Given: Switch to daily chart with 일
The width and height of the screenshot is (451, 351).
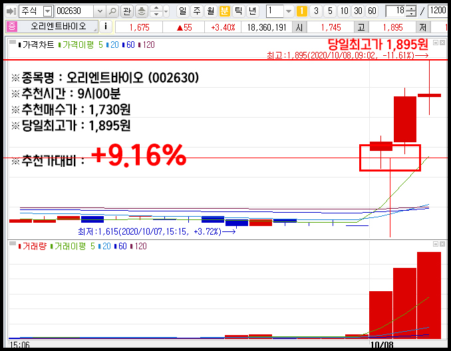Looking at the screenshot, I should pos(182,11).
